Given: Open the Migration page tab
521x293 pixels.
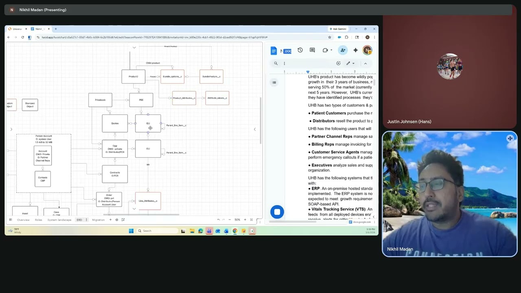Looking at the screenshot, I should coord(98,220).
